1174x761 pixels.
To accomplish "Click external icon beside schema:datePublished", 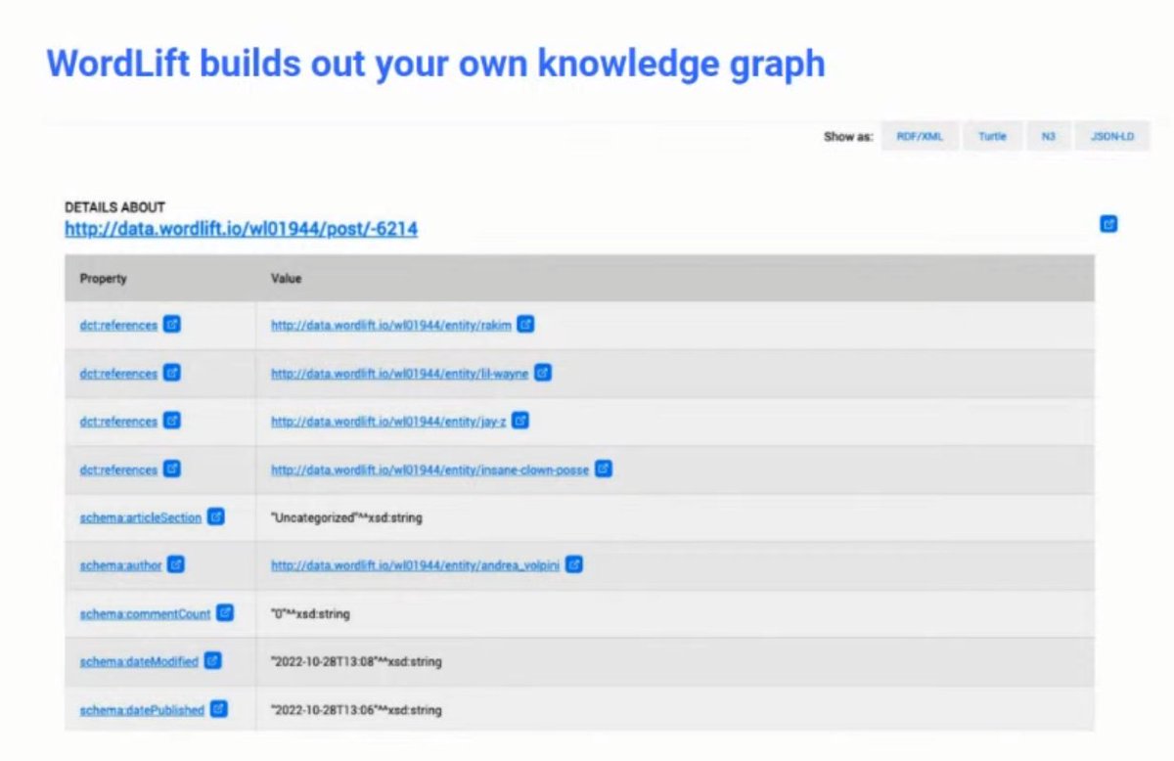I will (219, 709).
